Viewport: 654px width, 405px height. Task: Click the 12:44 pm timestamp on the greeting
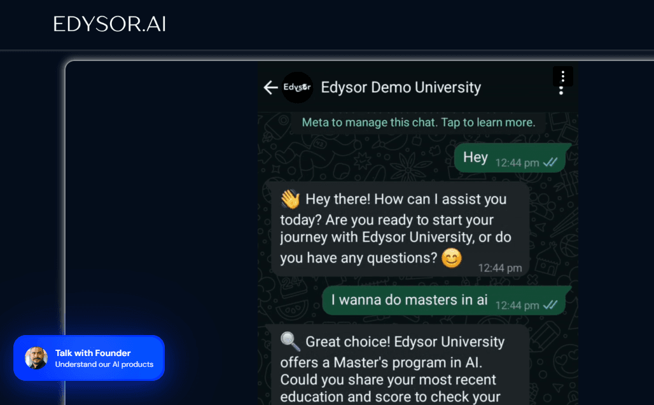pos(500,268)
